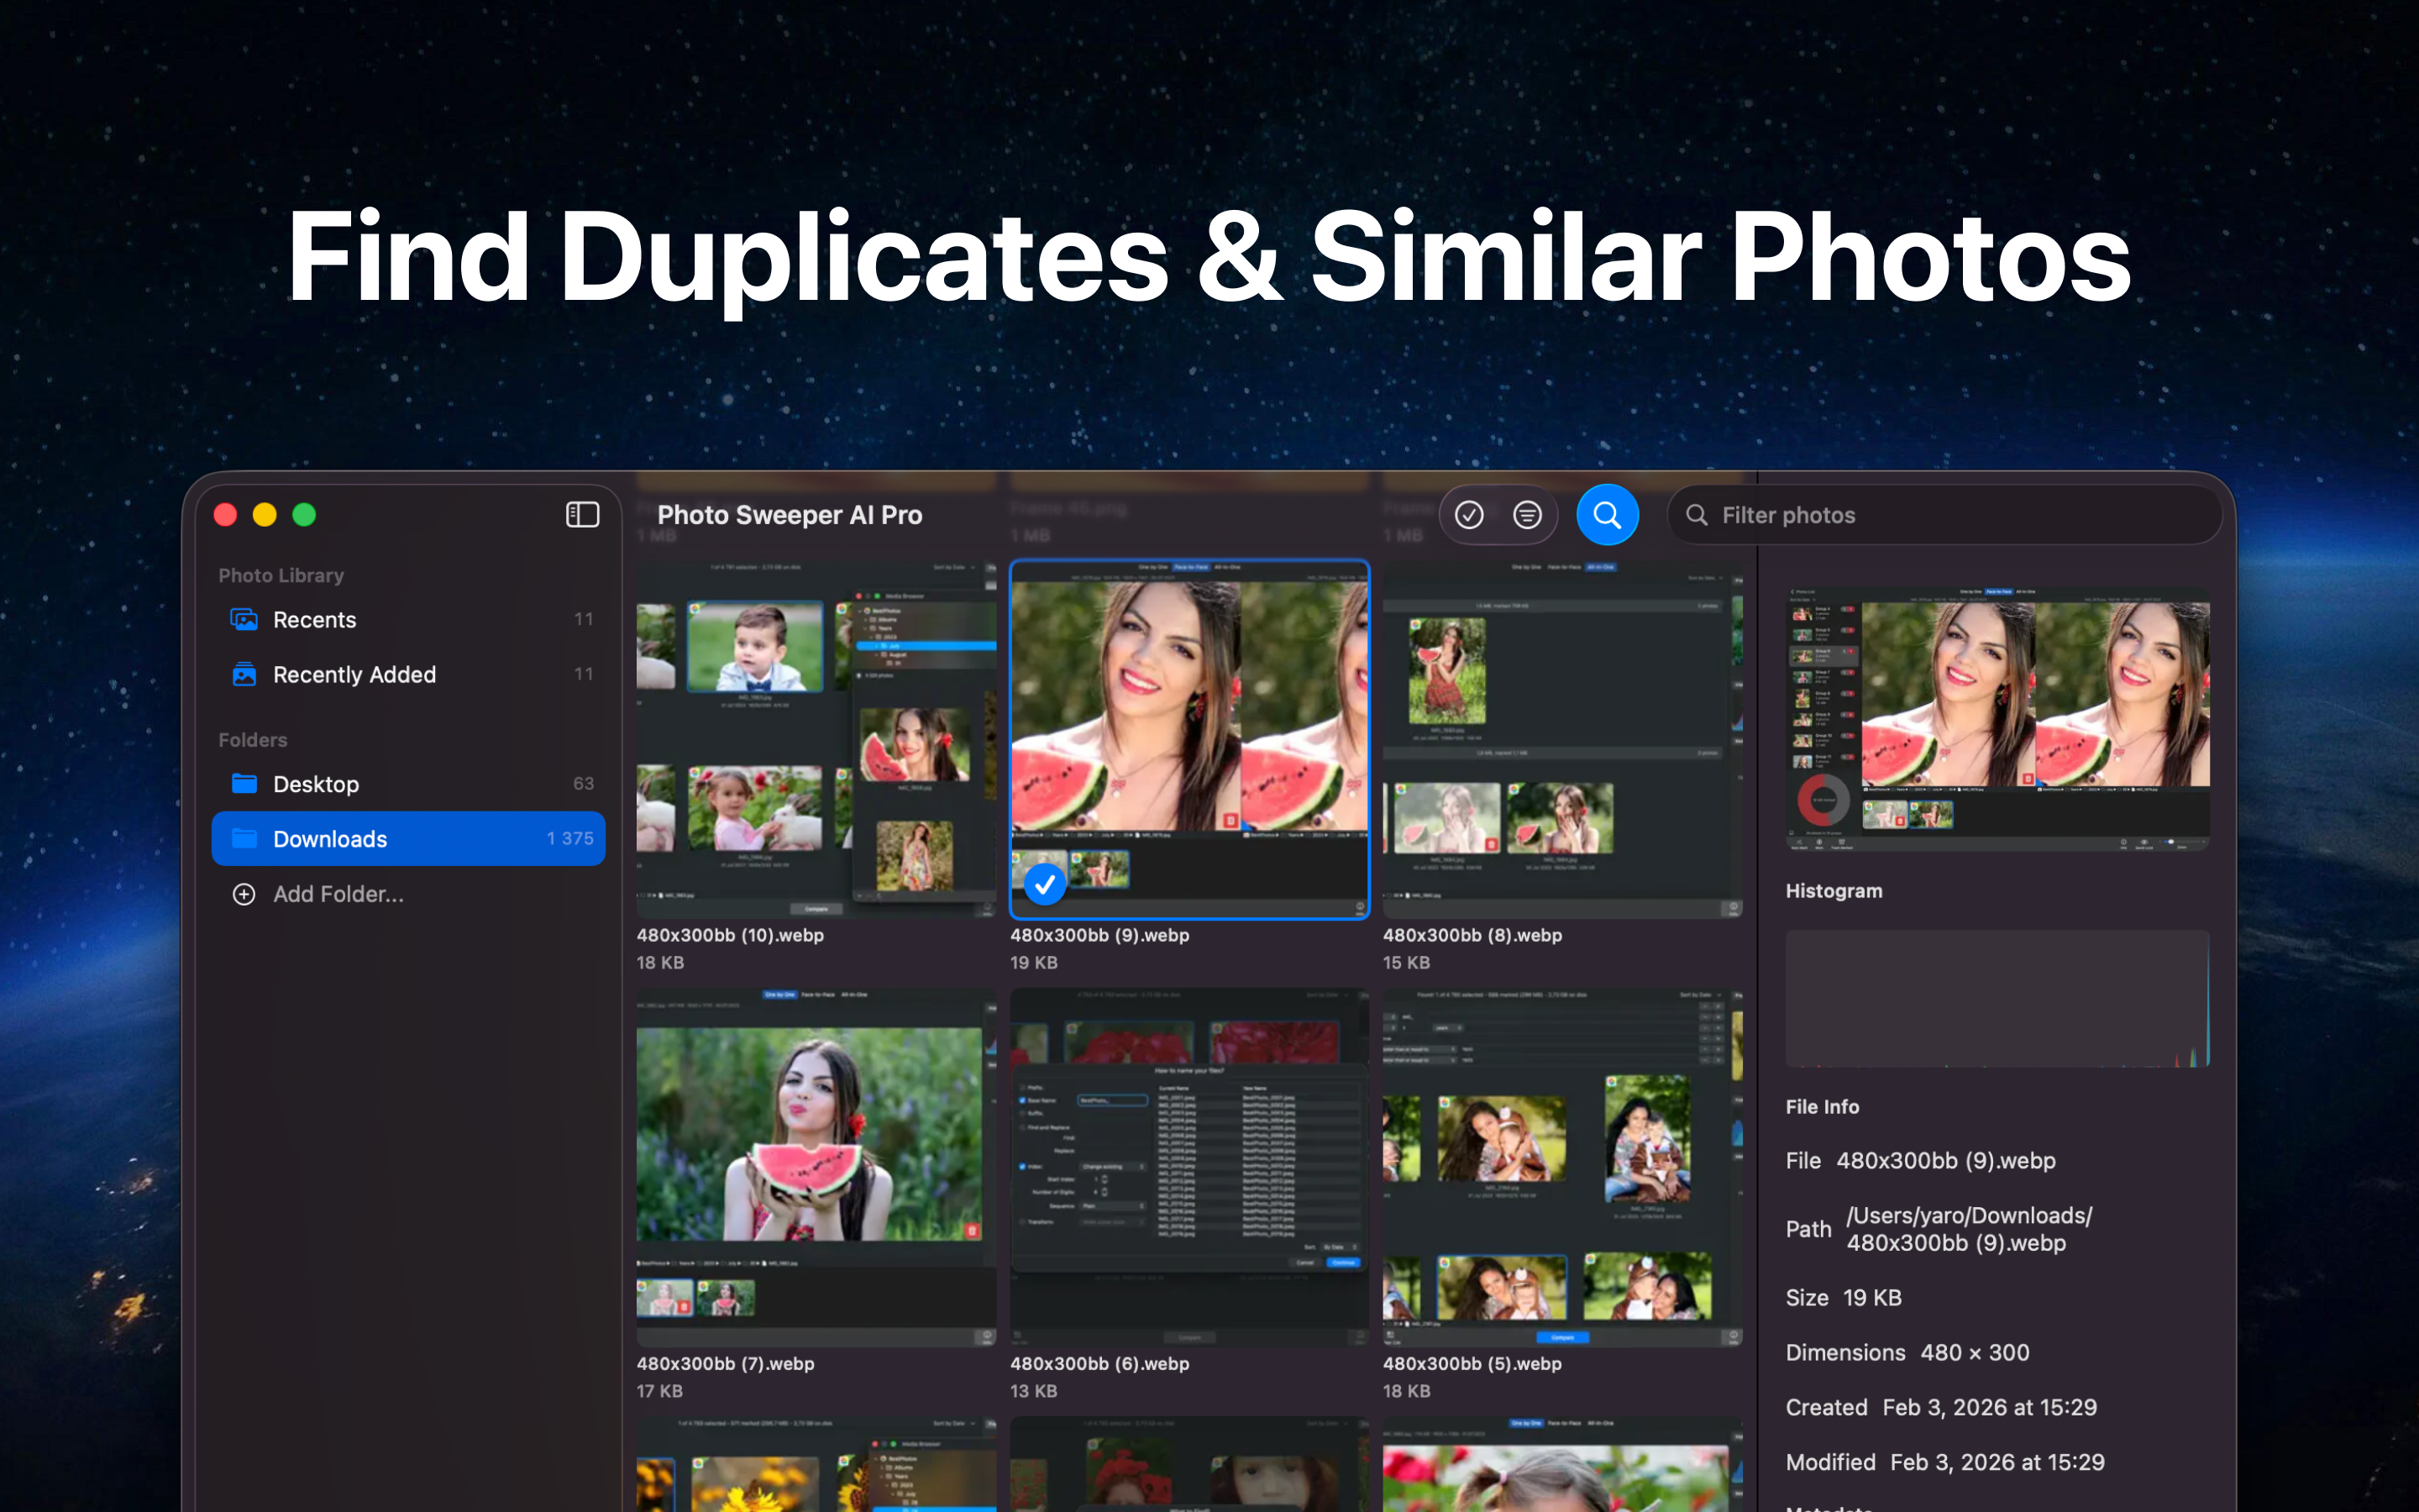This screenshot has height=1512, width=2419.
Task: Select the Desktop folder
Action: (x=408, y=784)
